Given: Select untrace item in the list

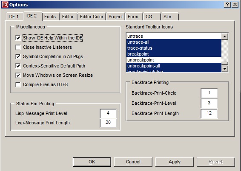Looking at the screenshot, I should (x=174, y=36).
